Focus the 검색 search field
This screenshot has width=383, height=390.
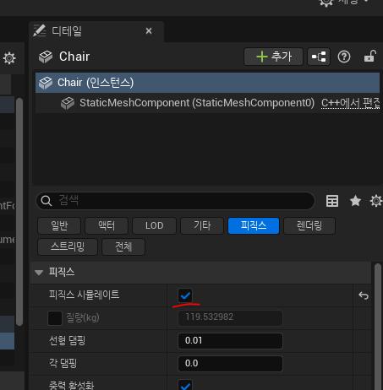point(175,201)
